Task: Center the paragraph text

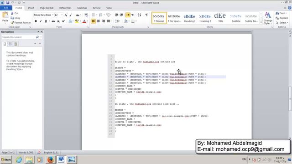Action: 99,21
